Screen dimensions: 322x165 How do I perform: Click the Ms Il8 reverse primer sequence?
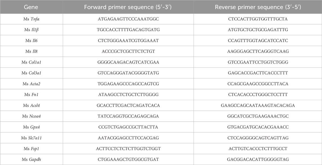[x=258, y=51]
